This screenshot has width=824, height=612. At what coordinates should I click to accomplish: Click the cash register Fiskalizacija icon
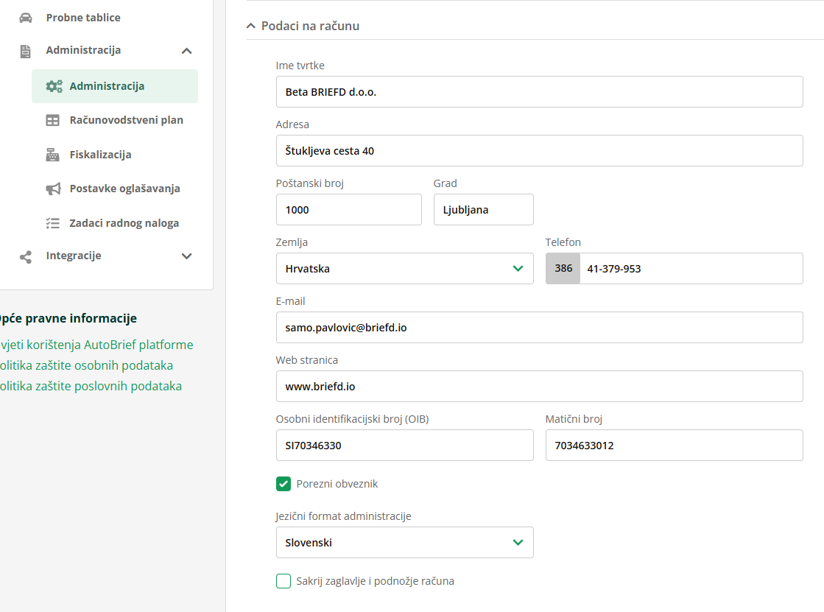click(x=52, y=155)
